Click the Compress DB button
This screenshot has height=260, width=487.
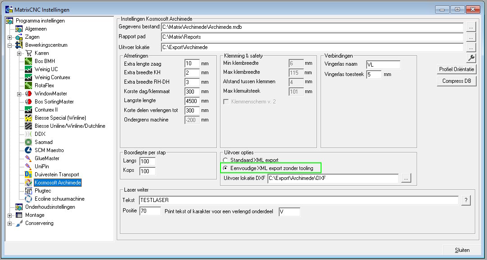456,81
